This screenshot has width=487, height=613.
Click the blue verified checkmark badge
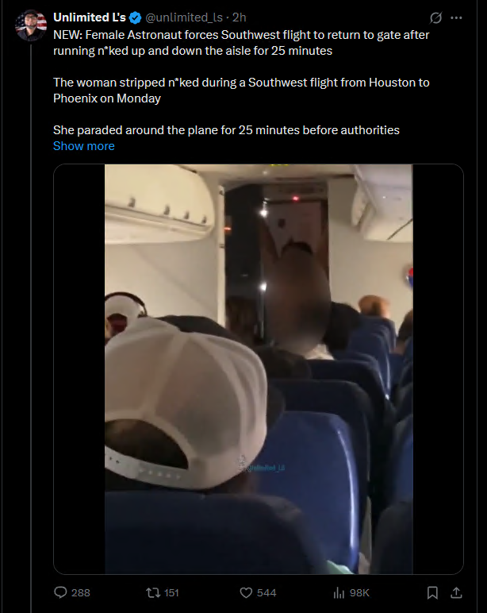click(x=135, y=17)
